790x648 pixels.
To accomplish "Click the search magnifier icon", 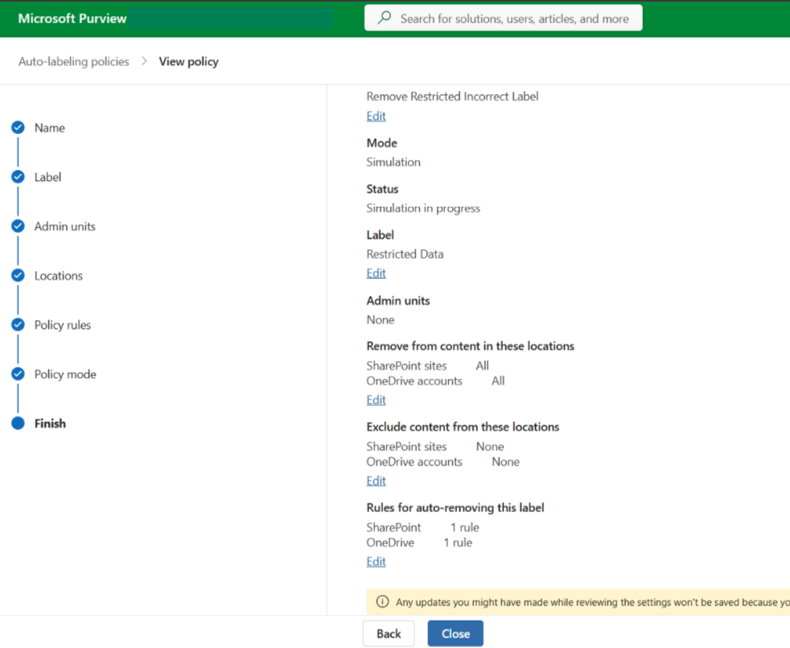I will 385,18.
